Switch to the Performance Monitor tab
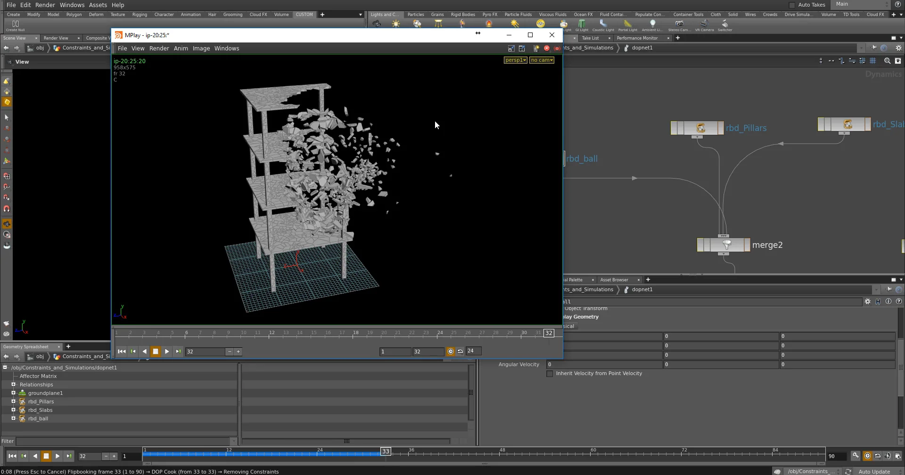The height and width of the screenshot is (475, 905). (637, 38)
